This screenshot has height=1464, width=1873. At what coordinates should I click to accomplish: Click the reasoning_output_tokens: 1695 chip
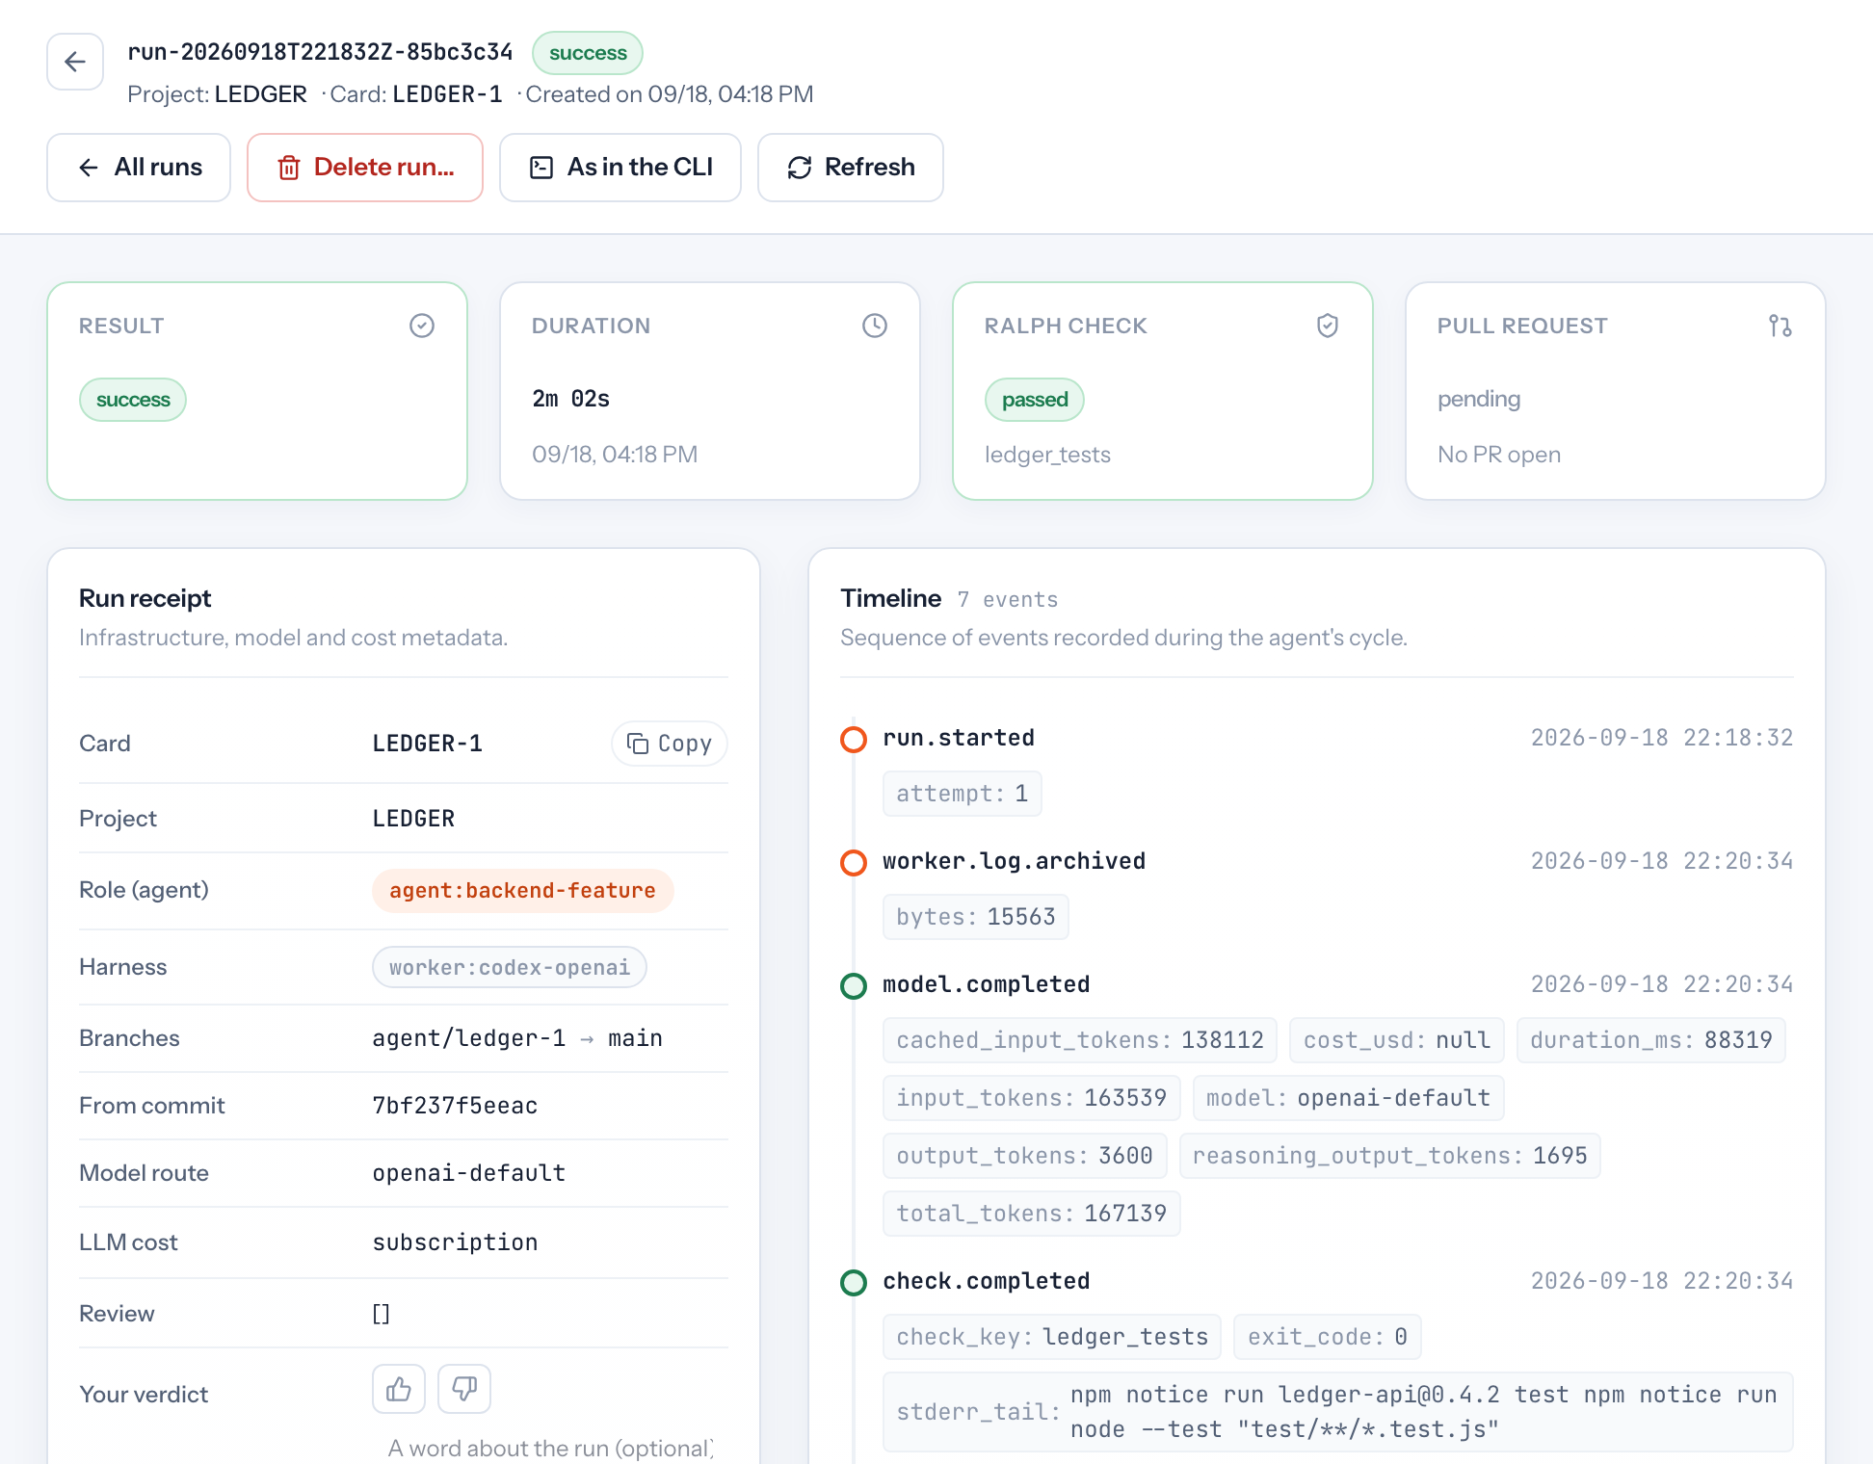pos(1390,1156)
